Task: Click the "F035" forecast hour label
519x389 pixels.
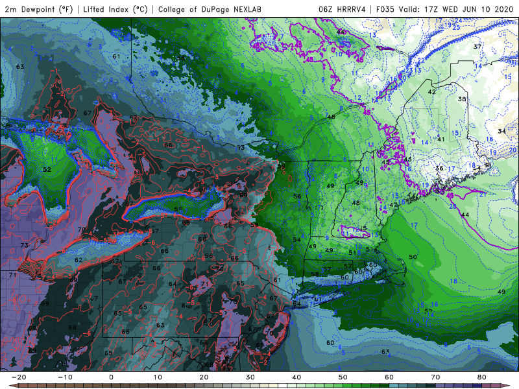Action: 386,9
